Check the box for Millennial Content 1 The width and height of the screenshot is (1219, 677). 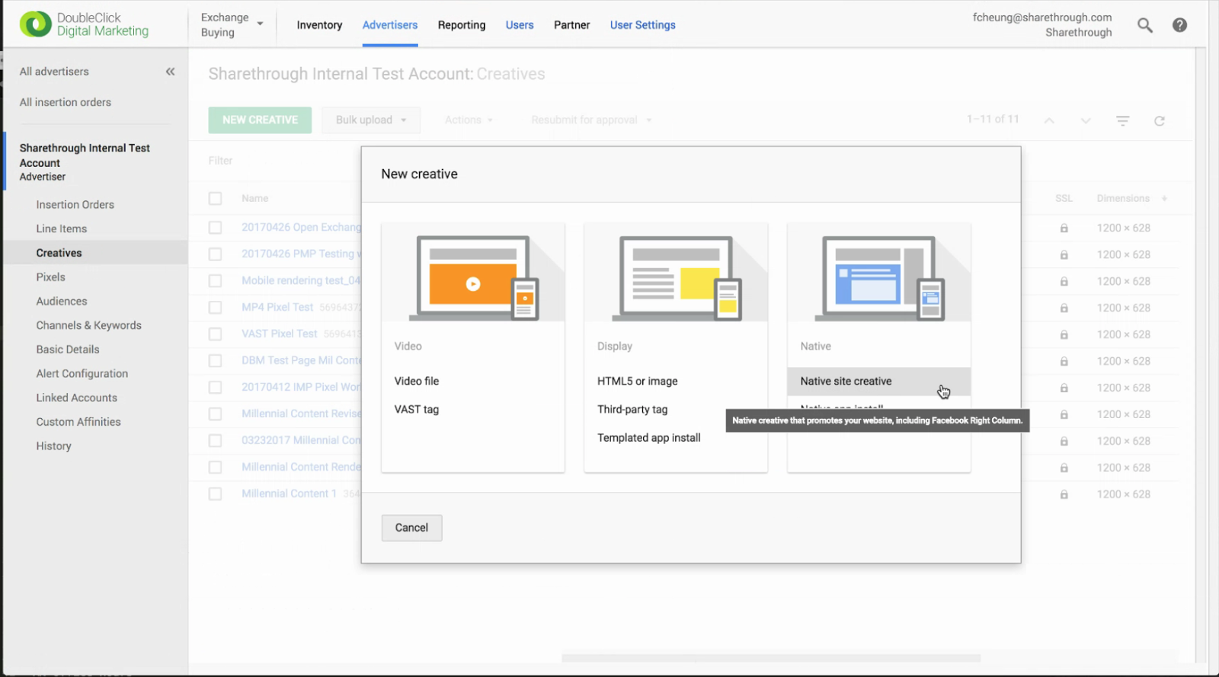(216, 494)
